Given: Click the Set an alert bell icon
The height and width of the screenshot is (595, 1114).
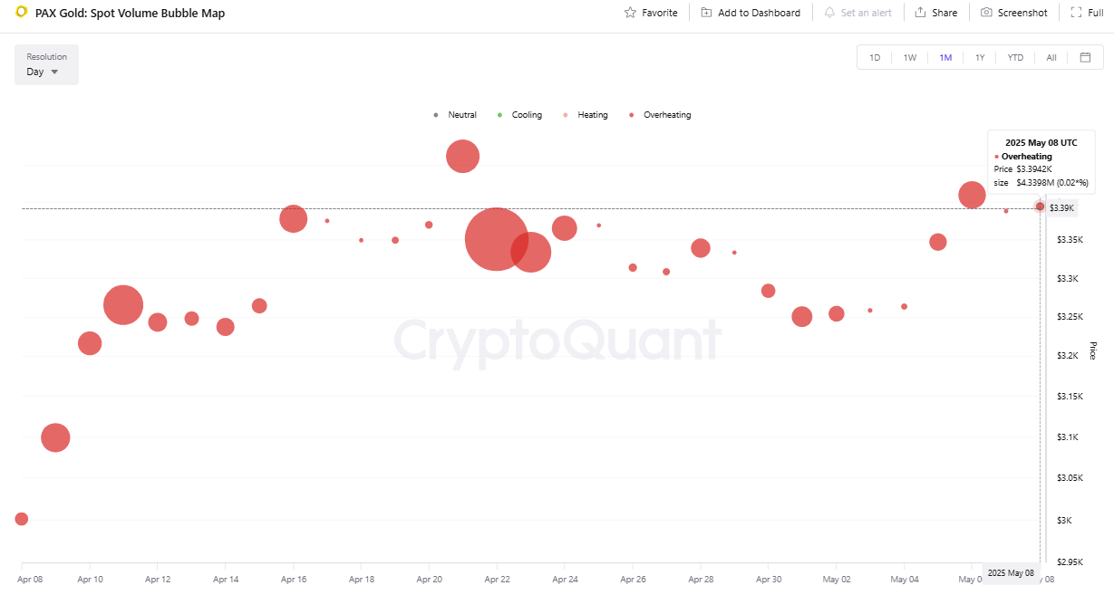Looking at the screenshot, I should [x=829, y=13].
